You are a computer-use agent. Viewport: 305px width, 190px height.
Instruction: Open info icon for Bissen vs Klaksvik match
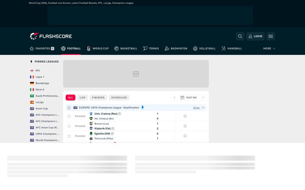185,126
